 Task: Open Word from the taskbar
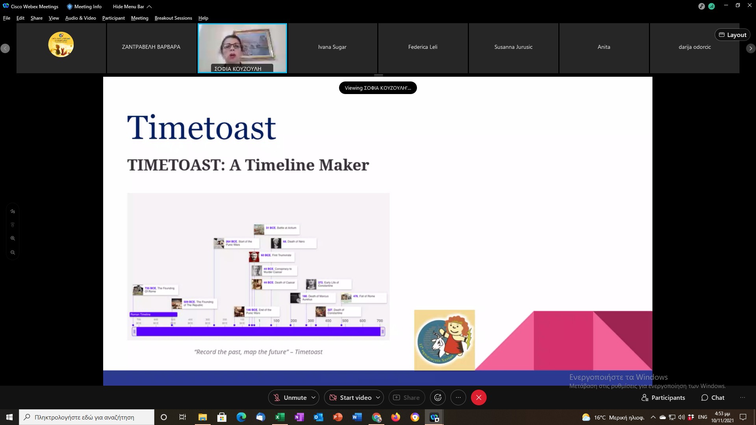point(357,417)
